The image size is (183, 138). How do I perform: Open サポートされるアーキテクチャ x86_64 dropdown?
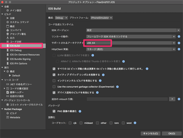[131, 43]
